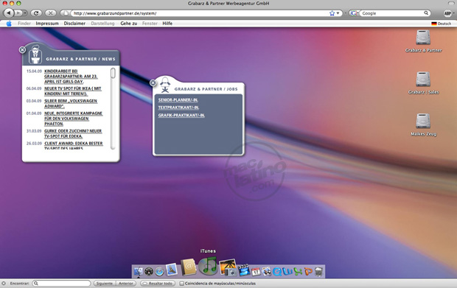Open the Client Award EDEKA news link
457x288 pixels.
click(74, 146)
